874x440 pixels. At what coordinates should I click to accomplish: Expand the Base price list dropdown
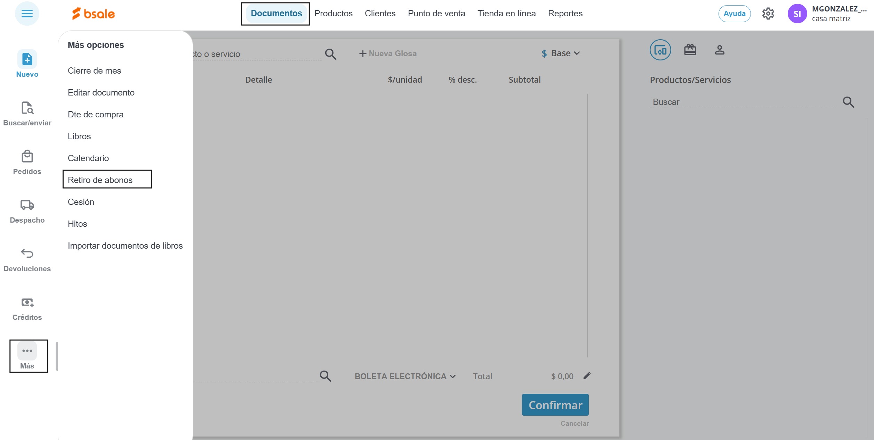[x=561, y=53]
